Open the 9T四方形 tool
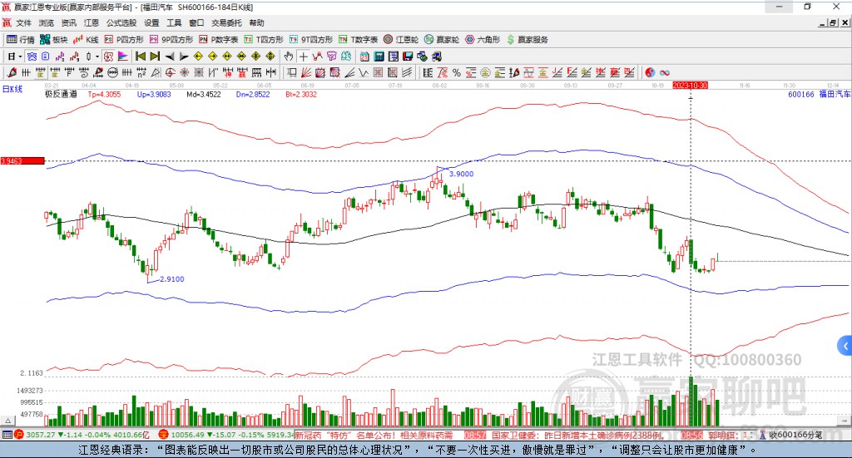Viewport: 852px width, 458px height. 311,40
